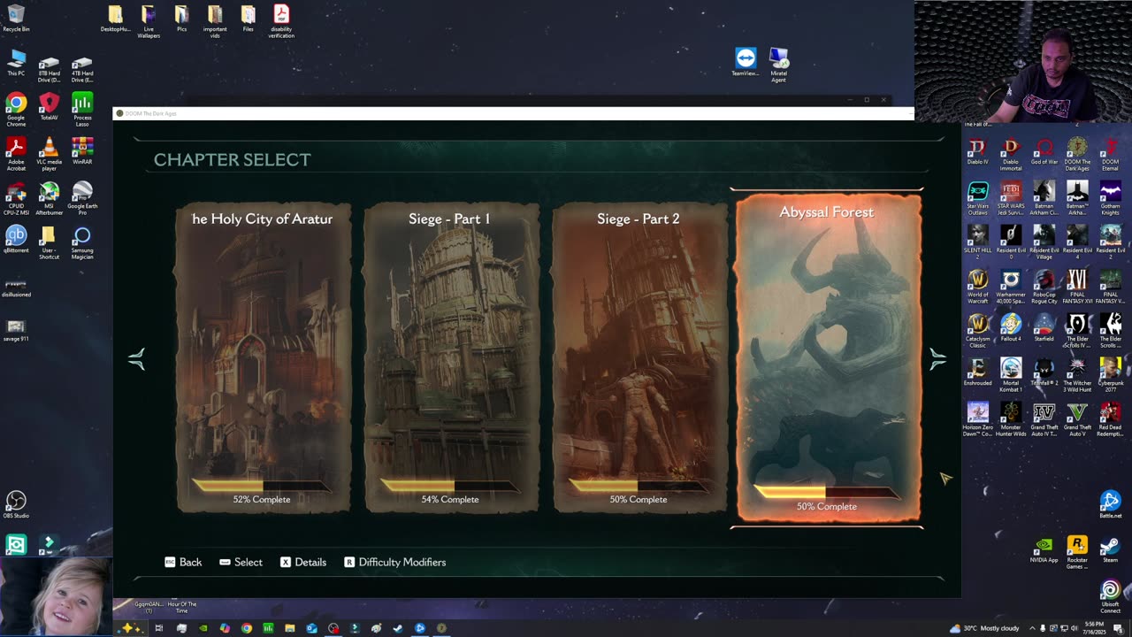Open Difficulty Modifiers
This screenshot has width=1132, height=637.
[x=394, y=562]
